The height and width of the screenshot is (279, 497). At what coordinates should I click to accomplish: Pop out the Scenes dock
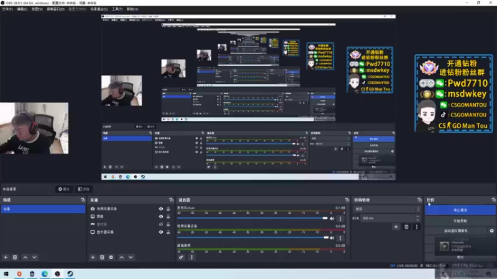click(x=83, y=200)
